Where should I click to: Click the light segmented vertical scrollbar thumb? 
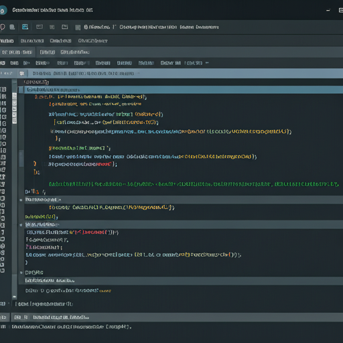(14, 108)
